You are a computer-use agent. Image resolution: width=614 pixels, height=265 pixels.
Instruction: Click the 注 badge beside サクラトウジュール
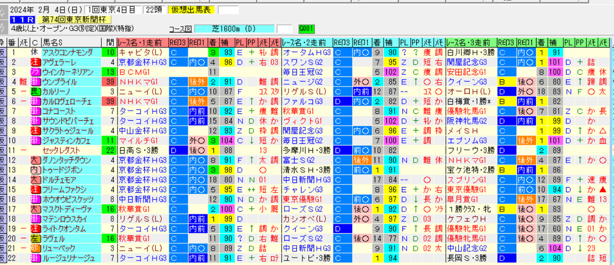point(35,130)
